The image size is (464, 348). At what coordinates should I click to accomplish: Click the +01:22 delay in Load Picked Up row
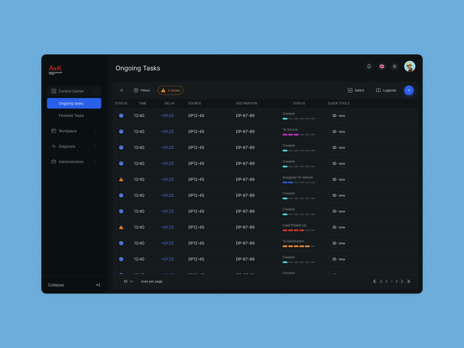[x=168, y=227]
